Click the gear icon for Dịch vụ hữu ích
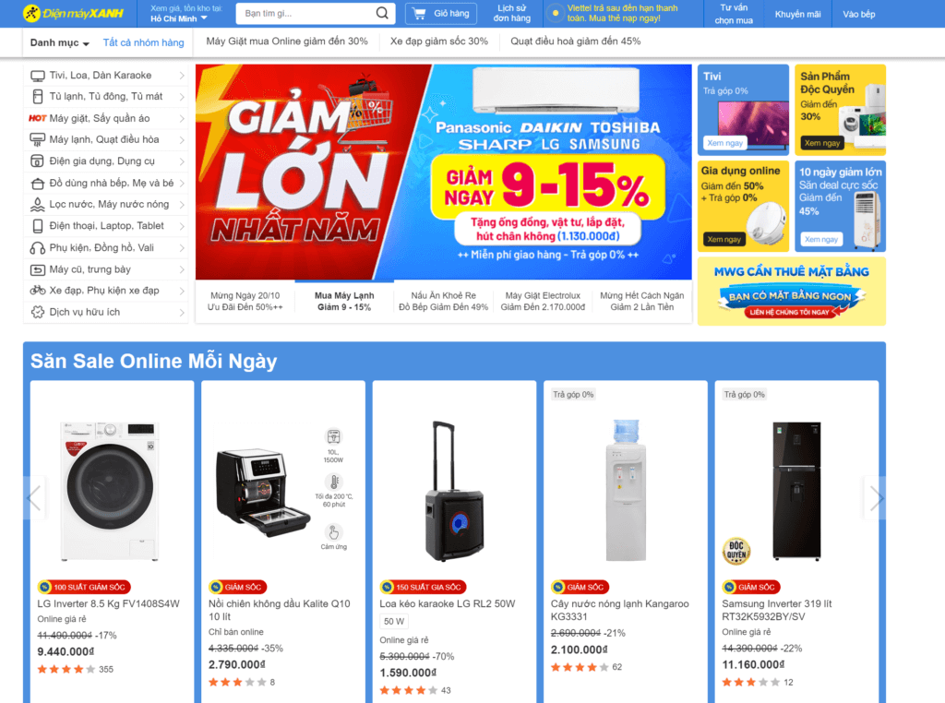The height and width of the screenshot is (703, 945). 37,312
